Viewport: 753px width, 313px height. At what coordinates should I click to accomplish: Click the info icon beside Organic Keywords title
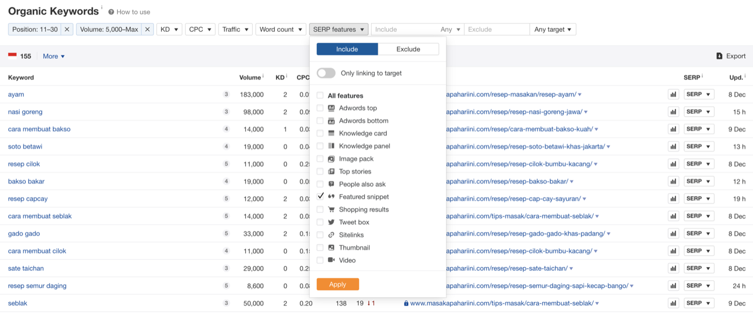(102, 8)
